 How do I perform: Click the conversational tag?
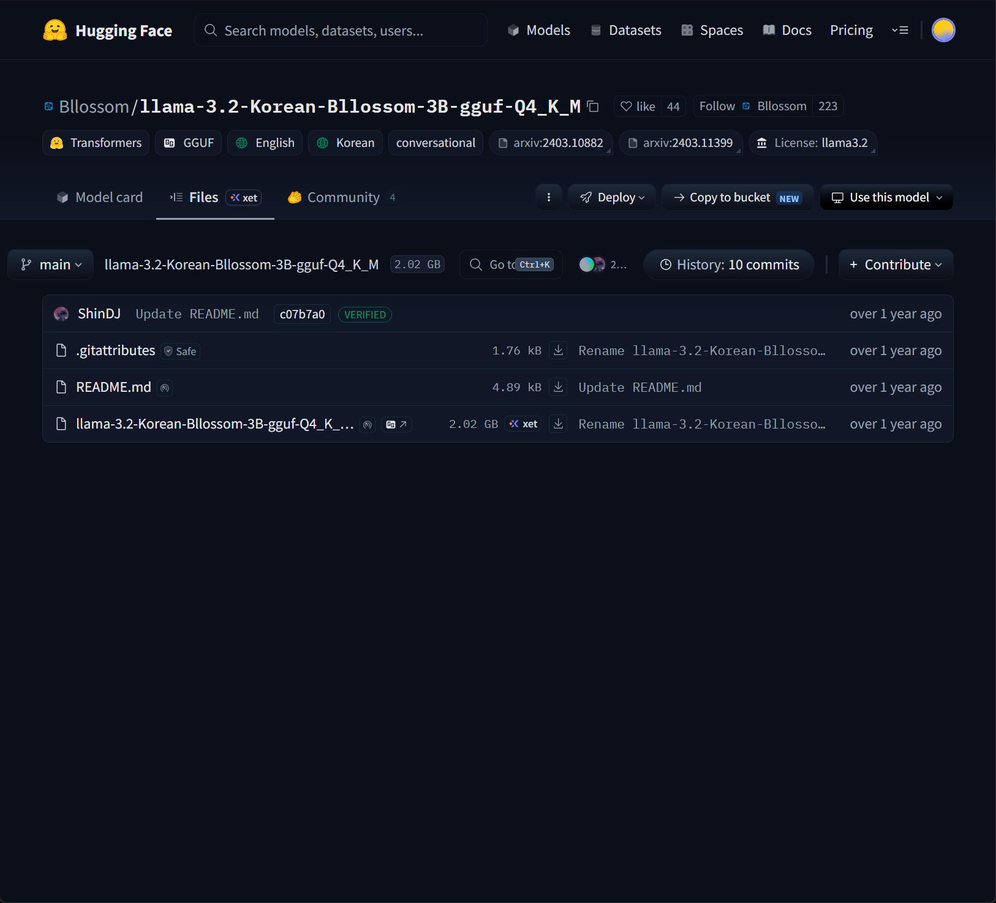pyautogui.click(x=436, y=143)
